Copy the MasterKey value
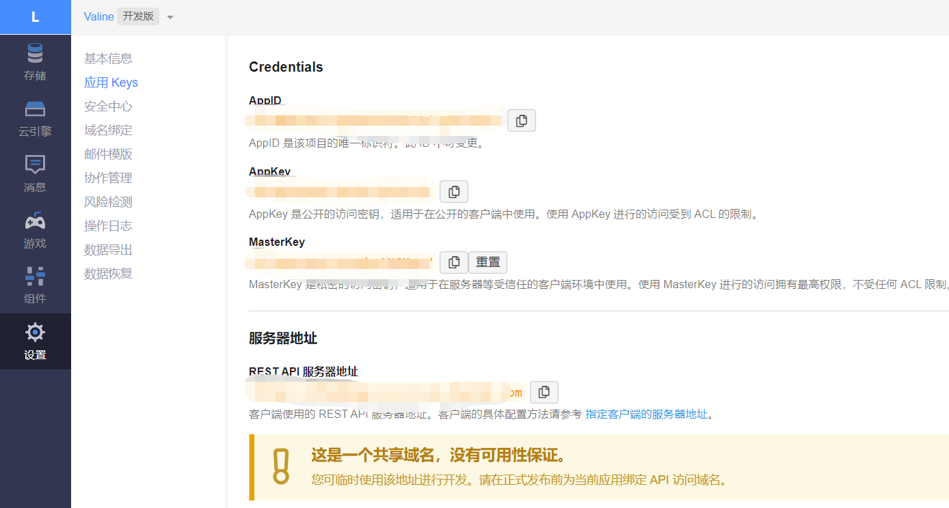The width and height of the screenshot is (949, 508). [x=453, y=262]
